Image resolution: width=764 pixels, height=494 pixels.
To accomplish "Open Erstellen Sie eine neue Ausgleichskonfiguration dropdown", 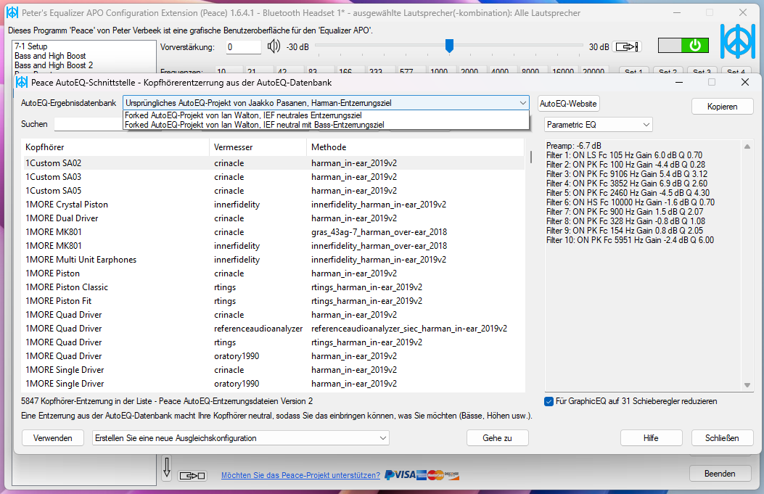I will (241, 438).
